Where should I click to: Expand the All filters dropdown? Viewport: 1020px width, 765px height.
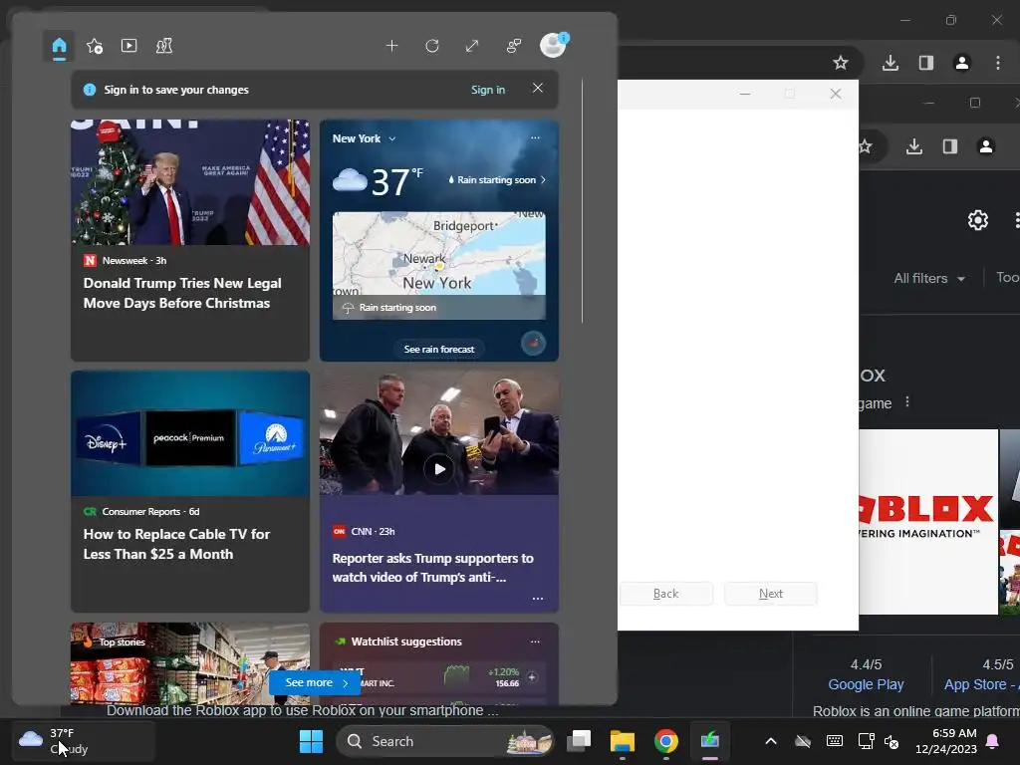tap(929, 279)
